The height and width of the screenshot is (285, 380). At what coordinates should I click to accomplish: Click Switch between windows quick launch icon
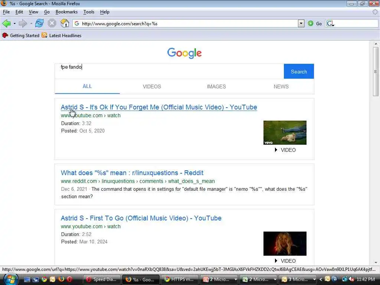[x=35, y=279]
